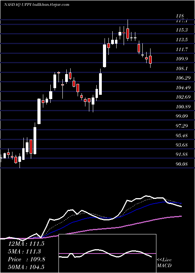Image resolution: width=195 pixels, height=273 pixels.
Task: Click the 100.89 price axis label
Action: (x=183, y=107)
